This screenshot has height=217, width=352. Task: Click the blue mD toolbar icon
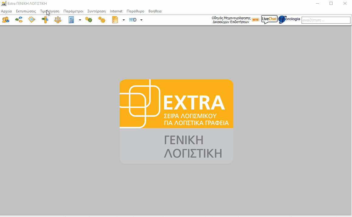tap(133, 20)
